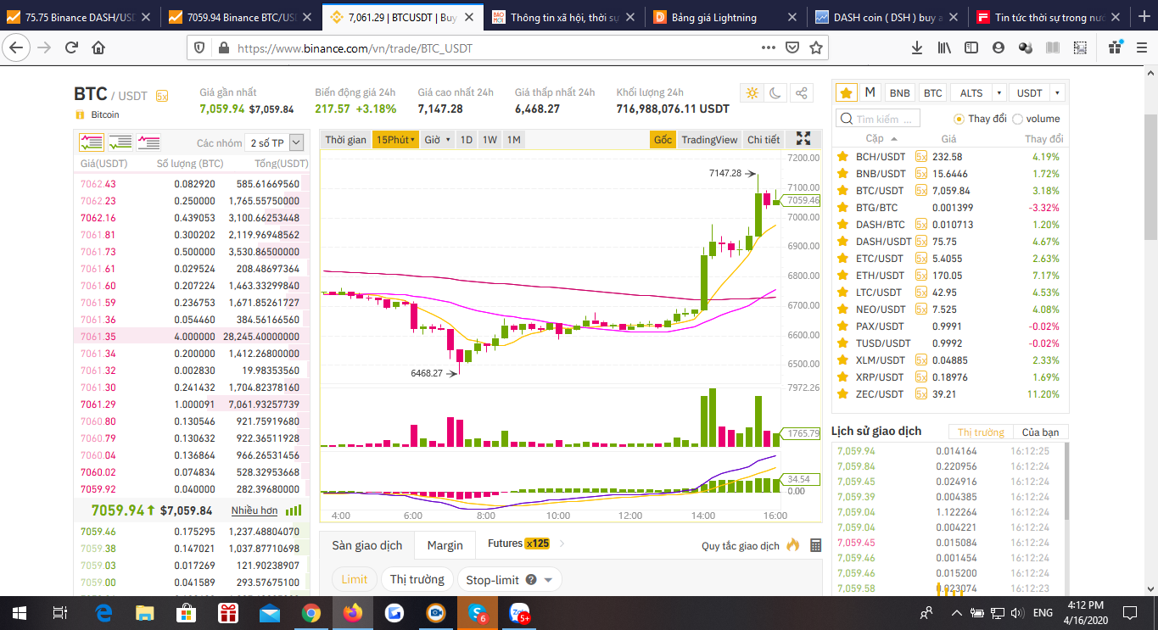Select the Của bạn trade history tab
The image size is (1158, 630).
pyautogui.click(x=1041, y=432)
